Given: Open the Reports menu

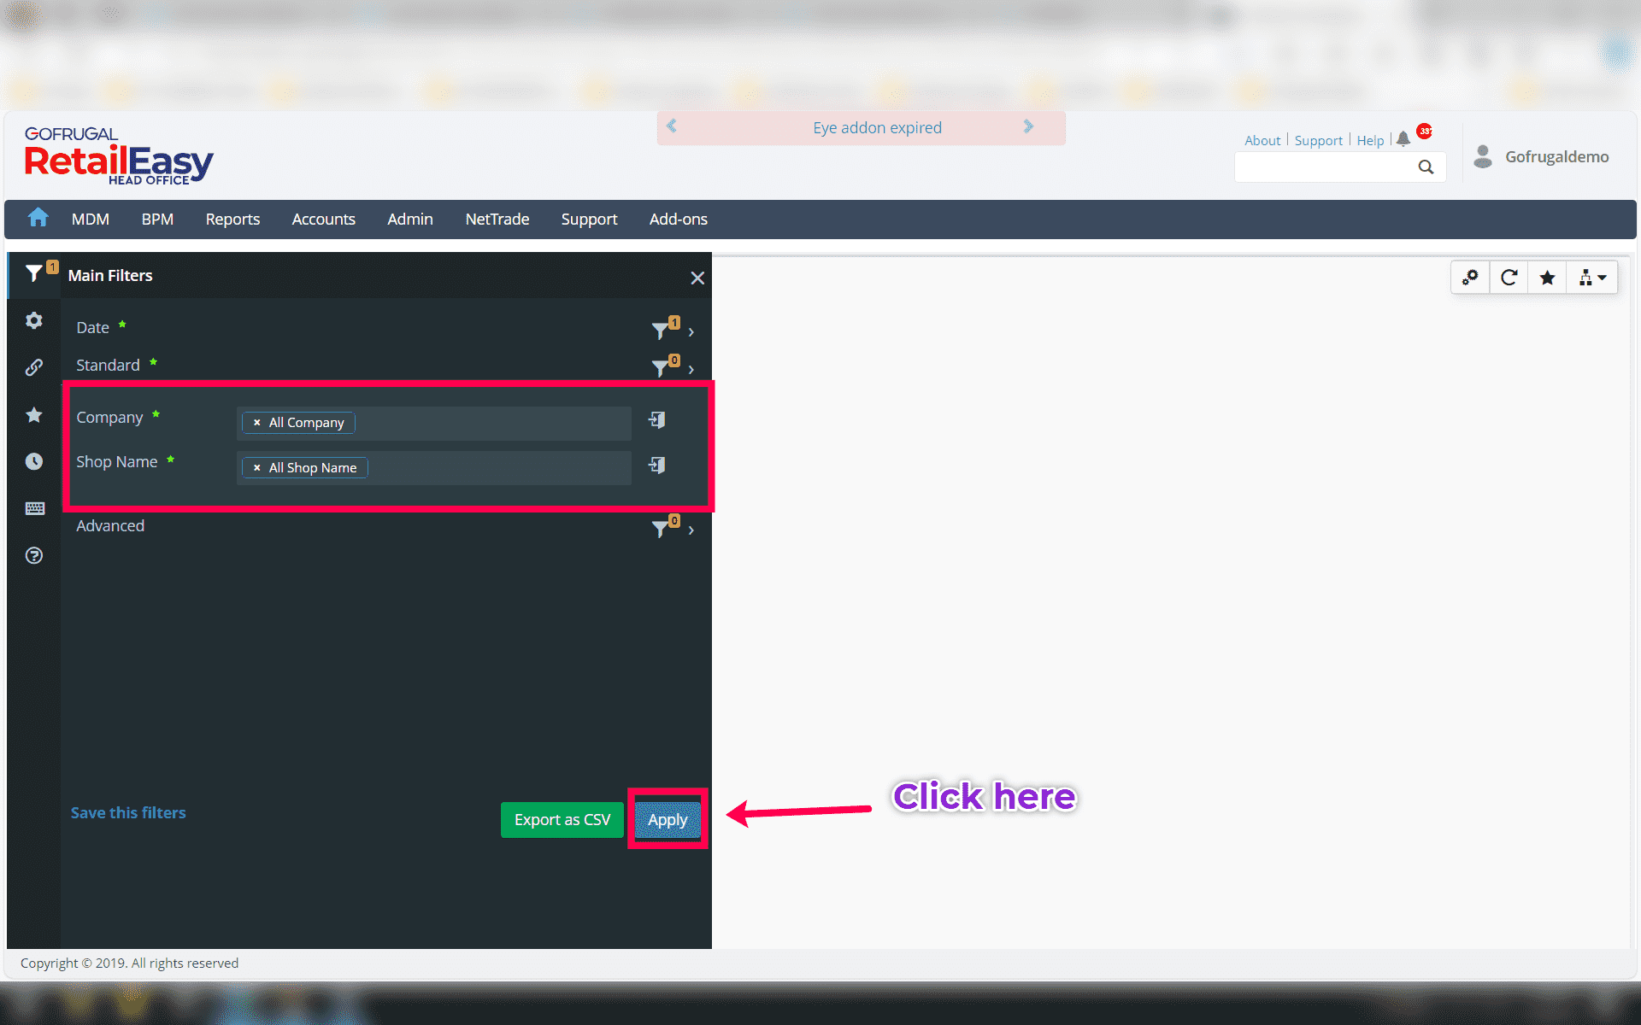Looking at the screenshot, I should click(x=232, y=220).
